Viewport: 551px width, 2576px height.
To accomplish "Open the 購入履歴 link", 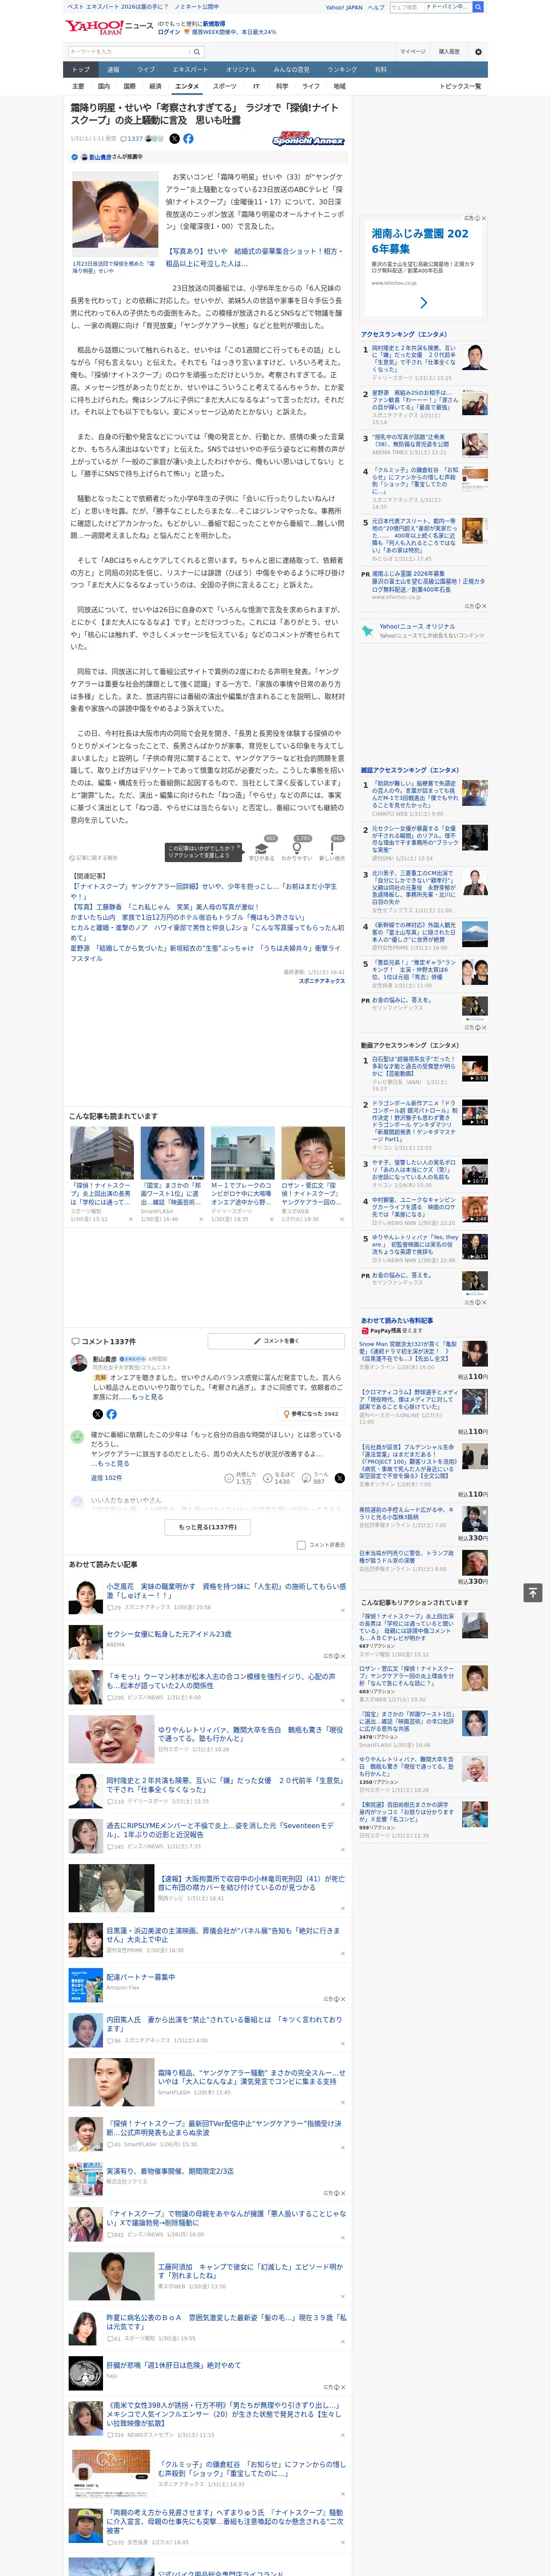I will (449, 51).
